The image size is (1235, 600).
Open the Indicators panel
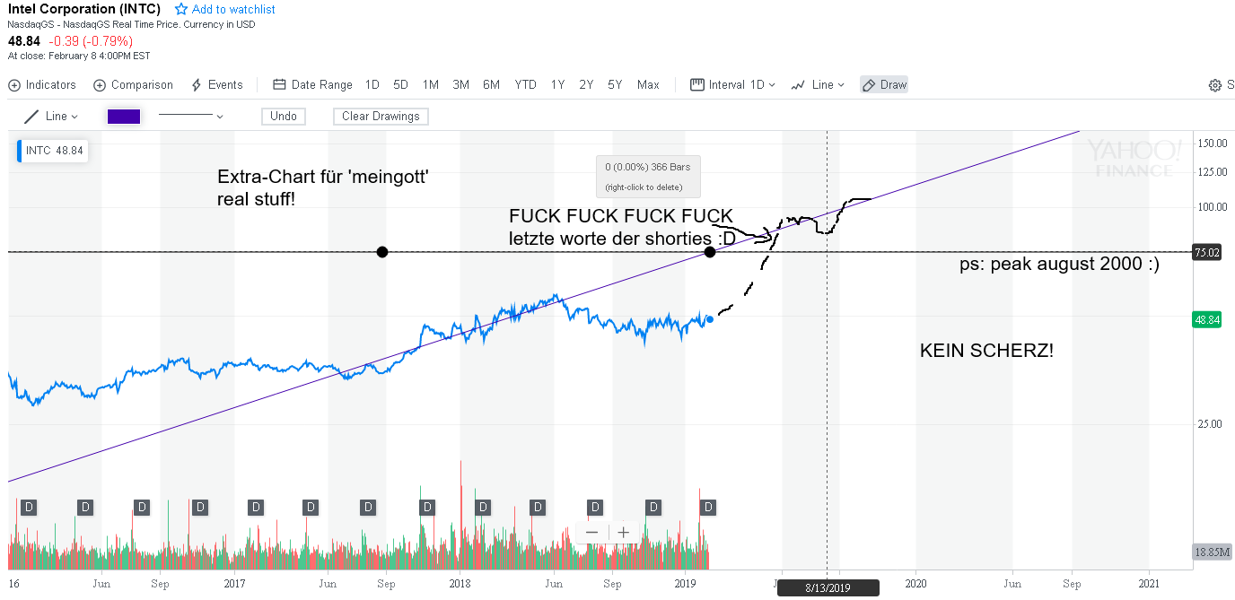coord(41,84)
